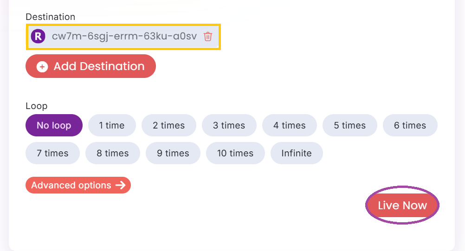
Task: Set loop count to 5 times
Action: (x=350, y=125)
